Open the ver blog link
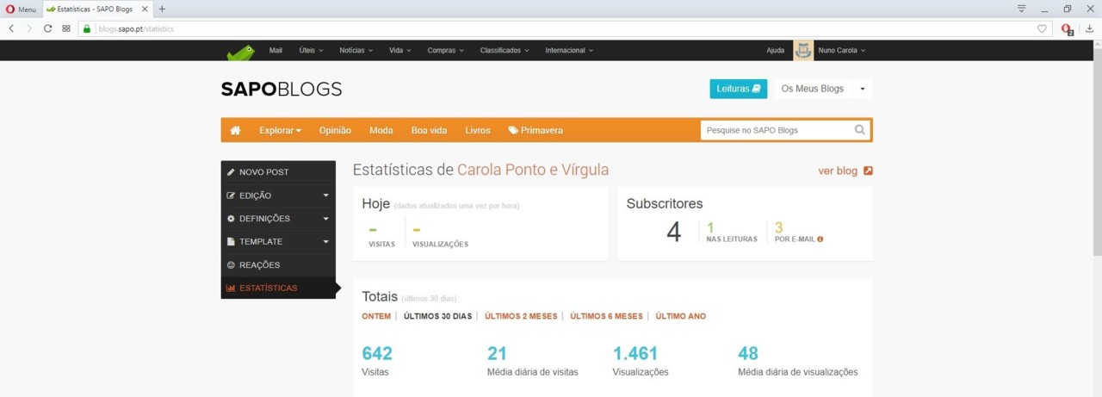This screenshot has width=1102, height=397. click(x=845, y=171)
